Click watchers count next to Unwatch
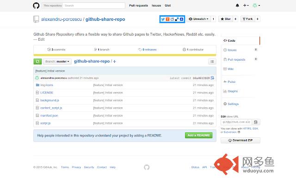 tap(213, 19)
